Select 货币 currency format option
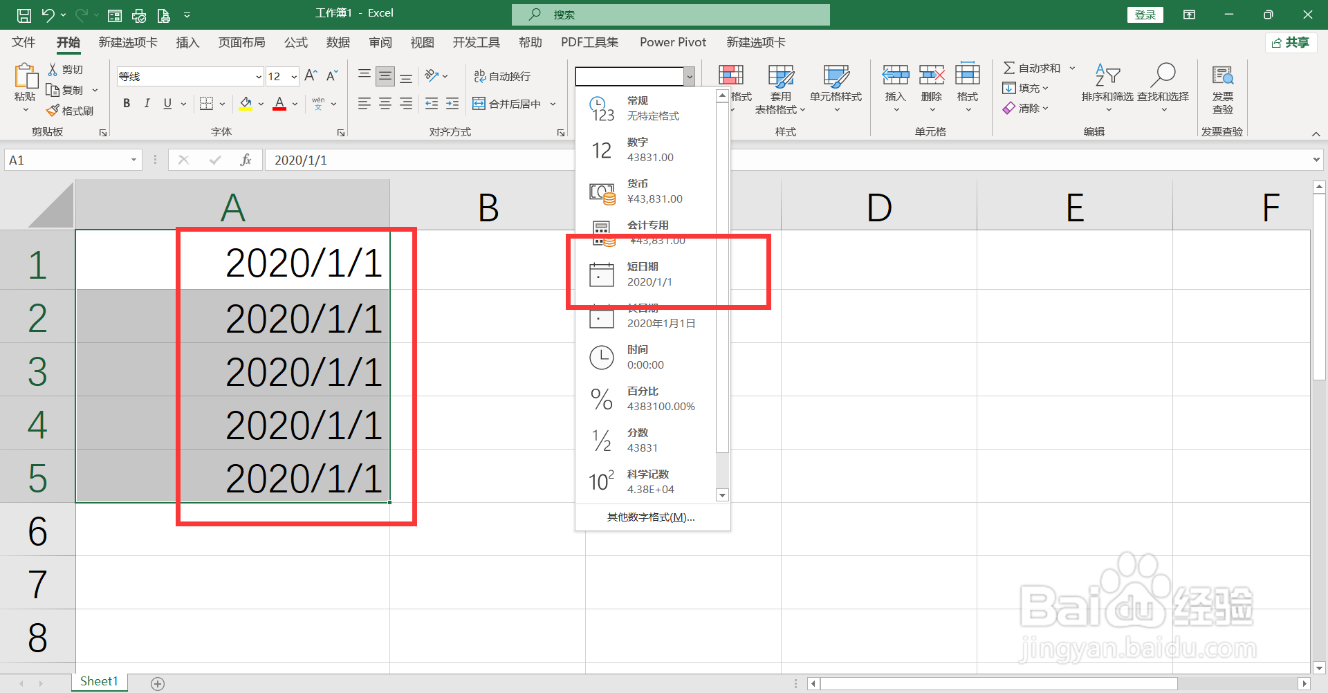 [x=645, y=192]
